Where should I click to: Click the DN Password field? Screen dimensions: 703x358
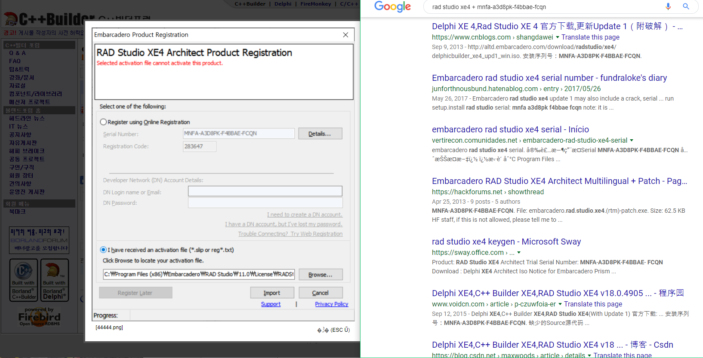(265, 203)
